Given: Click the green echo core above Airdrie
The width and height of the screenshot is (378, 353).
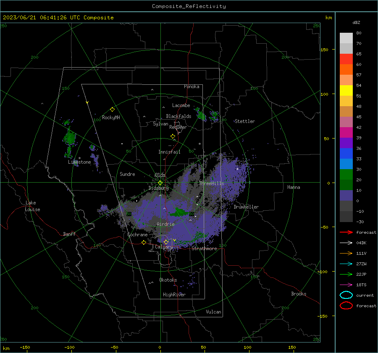Looking at the screenshot, I should 179,212.
